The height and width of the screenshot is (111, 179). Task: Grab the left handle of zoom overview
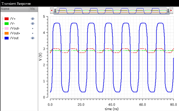click(x=55, y=11)
